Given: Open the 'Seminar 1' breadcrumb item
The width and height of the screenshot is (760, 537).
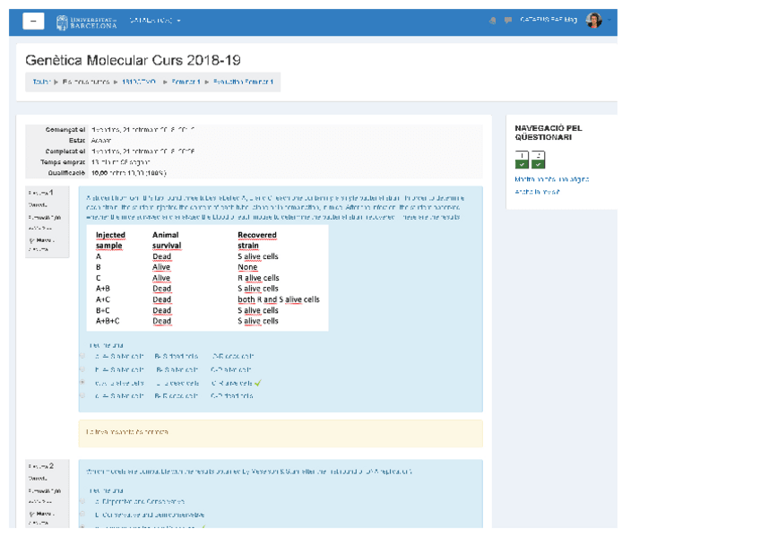Looking at the screenshot, I should coord(186,82).
